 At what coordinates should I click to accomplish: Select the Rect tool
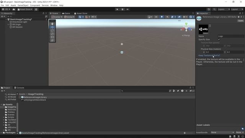(52, 37)
